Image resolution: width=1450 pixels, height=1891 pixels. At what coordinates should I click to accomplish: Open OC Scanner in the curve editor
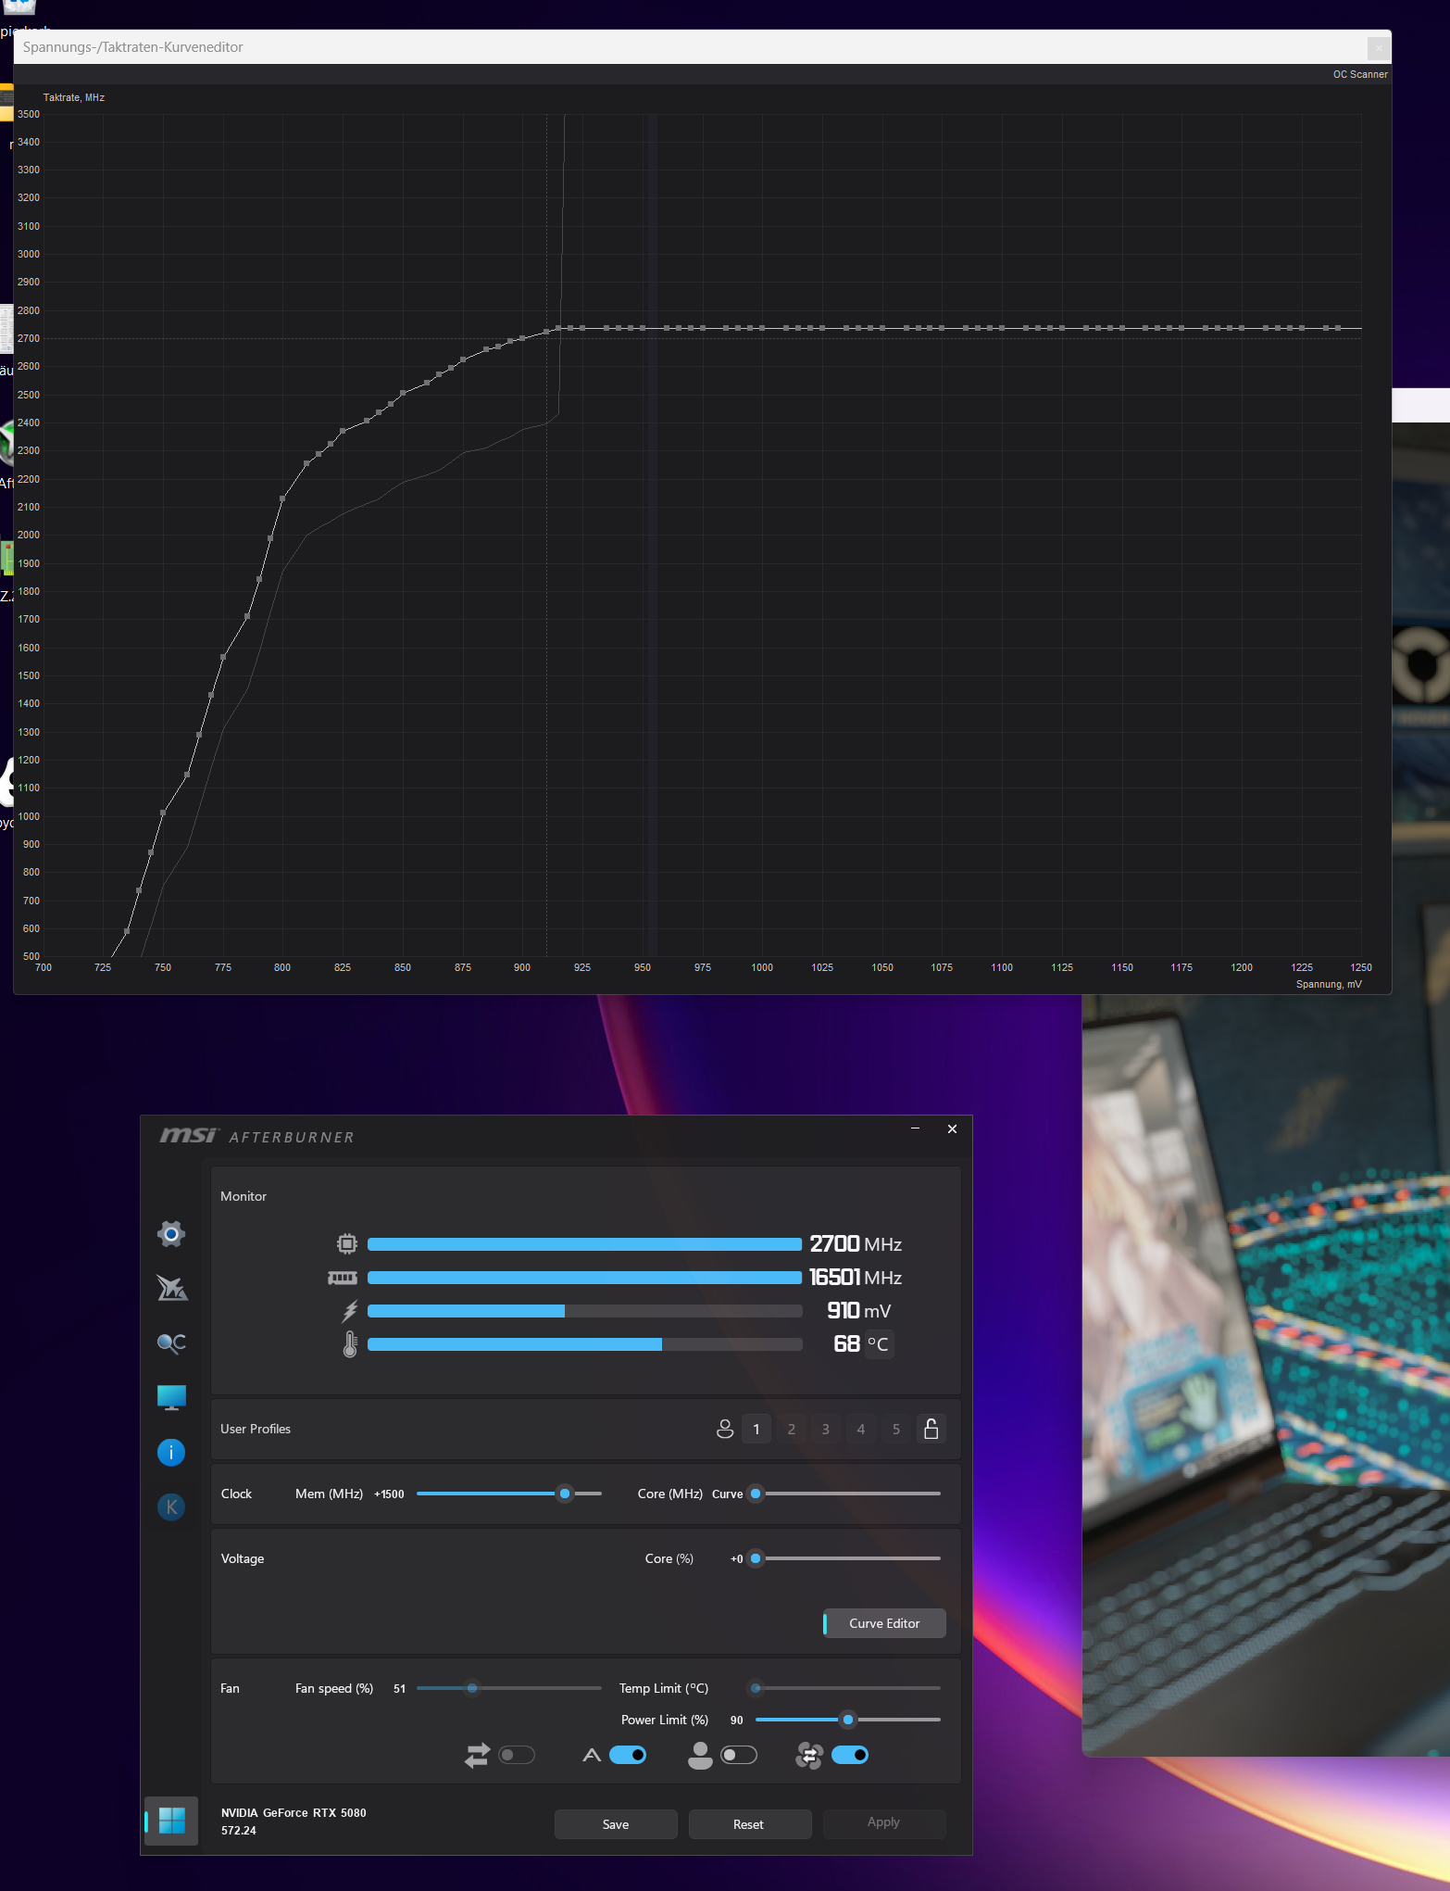(x=1360, y=74)
